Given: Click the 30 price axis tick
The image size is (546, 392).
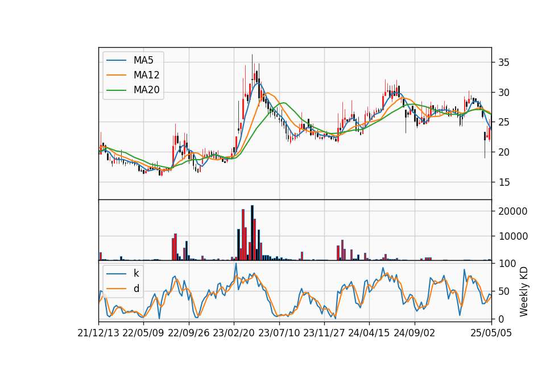Looking at the screenshot, I should (503, 93).
